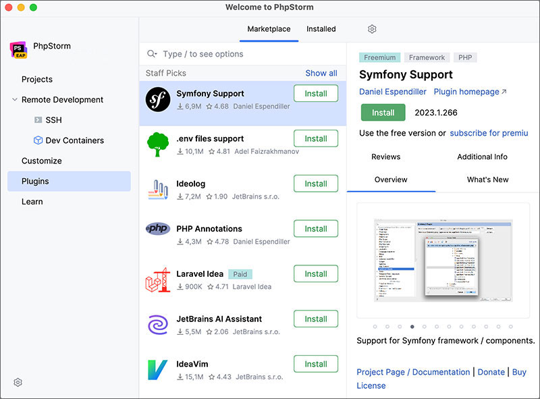Install the PHP Annotations plugin
This screenshot has height=399, width=540.
316,229
